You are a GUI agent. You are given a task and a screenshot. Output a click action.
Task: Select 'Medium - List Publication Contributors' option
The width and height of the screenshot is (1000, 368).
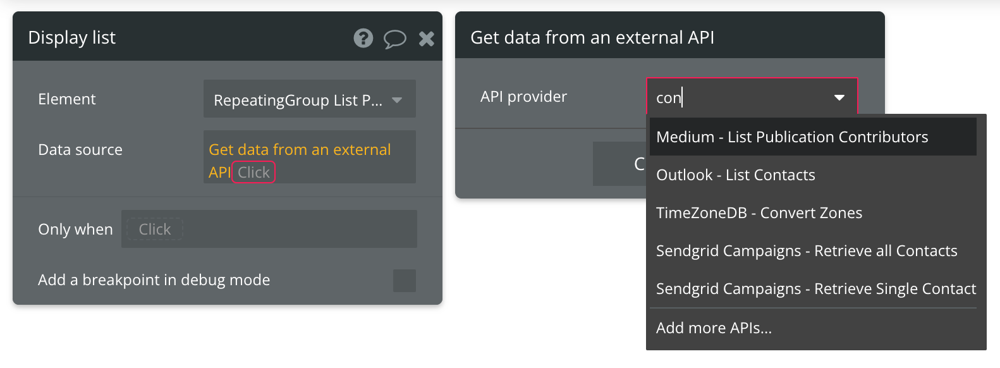[x=792, y=137]
